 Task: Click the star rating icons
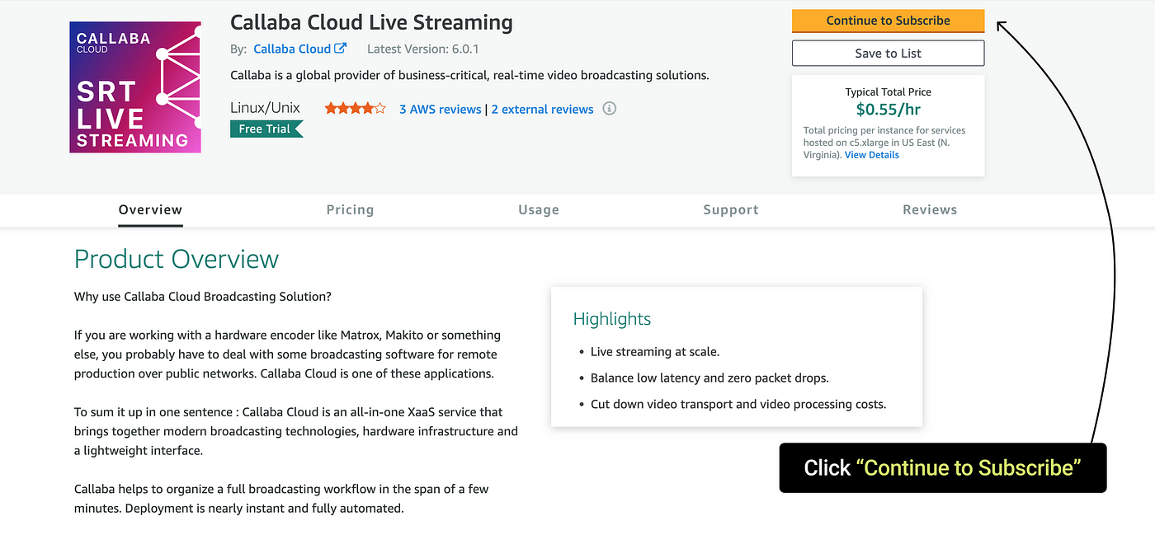tap(355, 108)
